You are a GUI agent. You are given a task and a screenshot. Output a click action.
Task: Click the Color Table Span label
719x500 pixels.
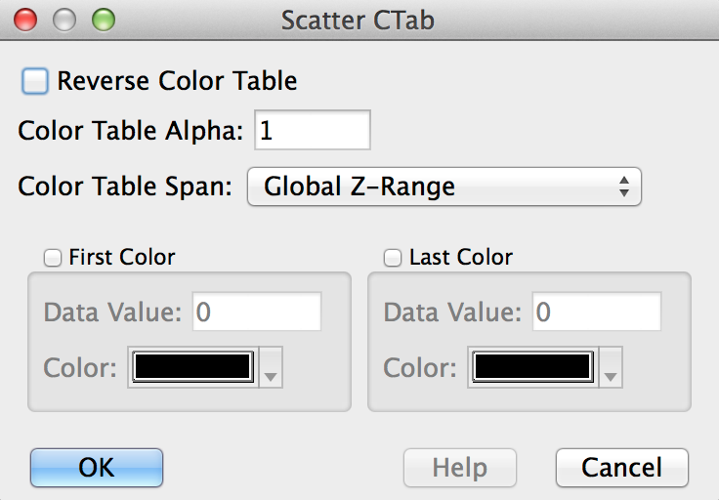point(125,187)
